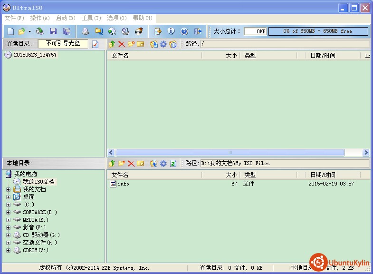Image resolution: width=373 pixels, height=274 pixels.
Task: Click the Save As toolbar icon
Action: (x=67, y=31)
